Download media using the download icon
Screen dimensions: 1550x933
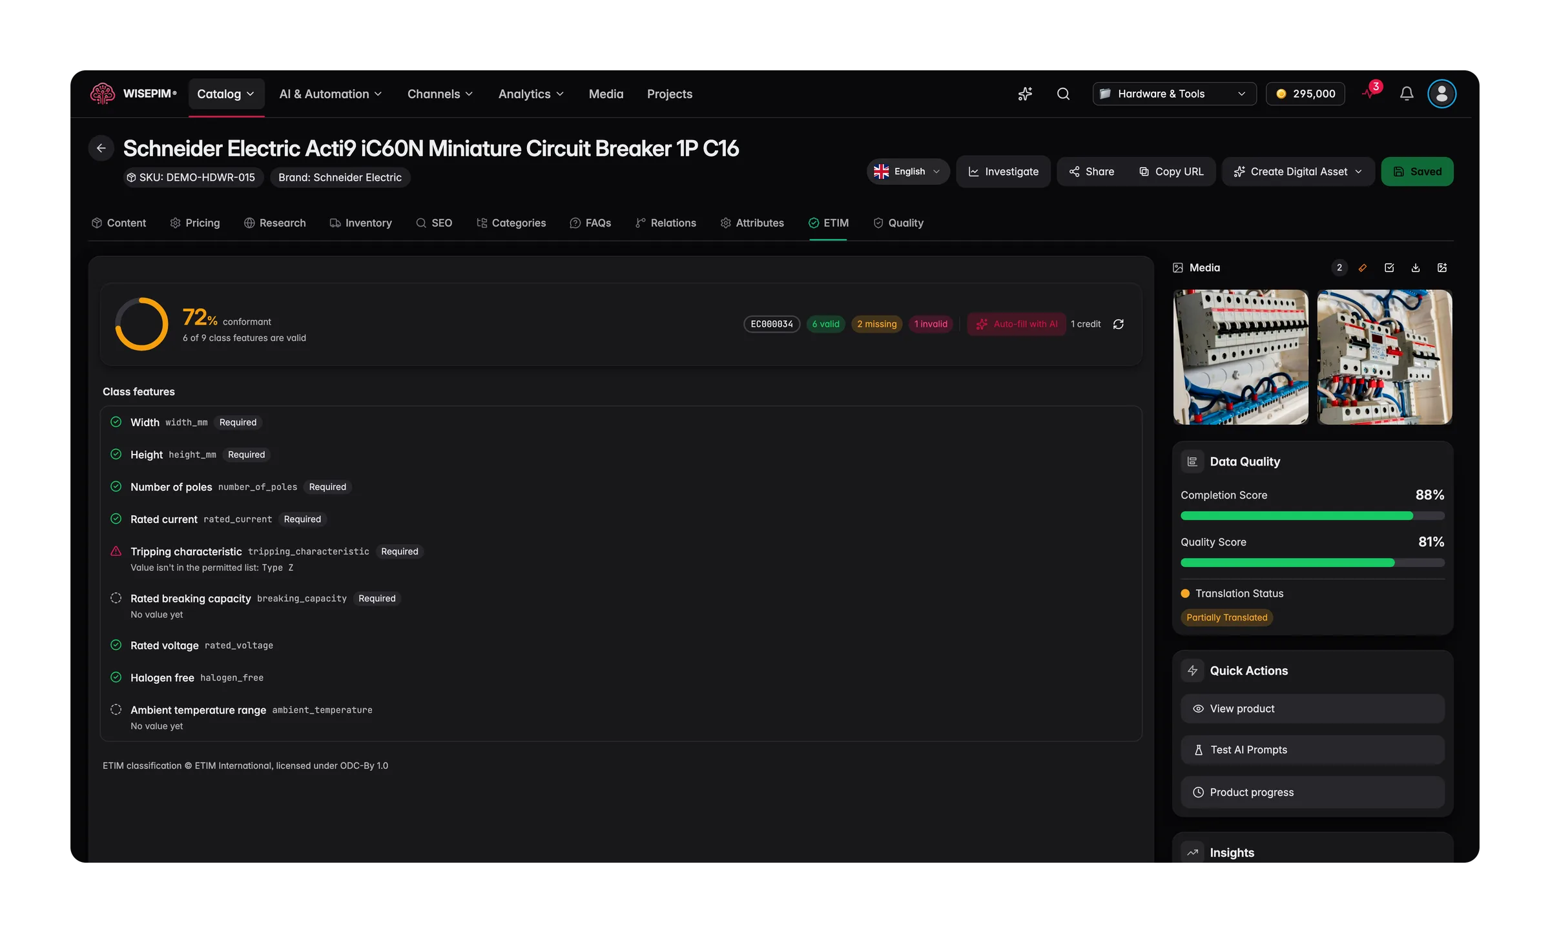1416,267
